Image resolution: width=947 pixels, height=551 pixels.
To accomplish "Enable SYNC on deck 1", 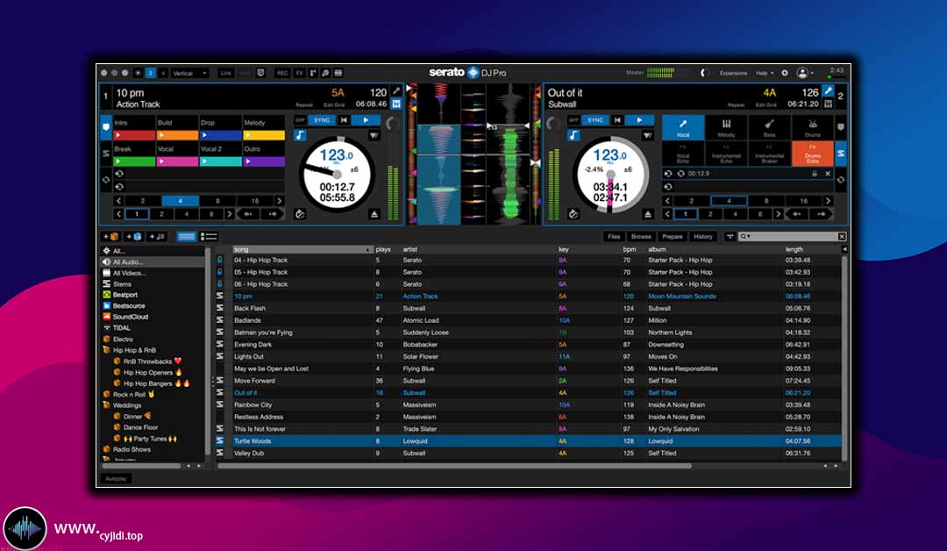I will [322, 120].
